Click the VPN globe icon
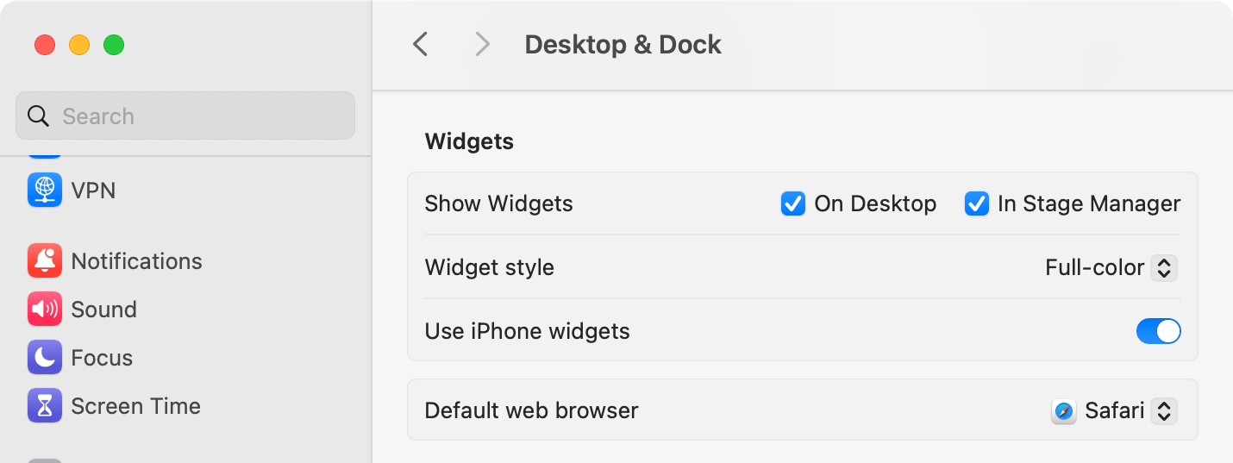 coord(44,190)
